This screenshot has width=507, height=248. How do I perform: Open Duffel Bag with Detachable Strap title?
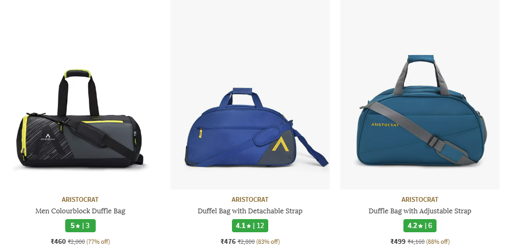pyautogui.click(x=250, y=211)
